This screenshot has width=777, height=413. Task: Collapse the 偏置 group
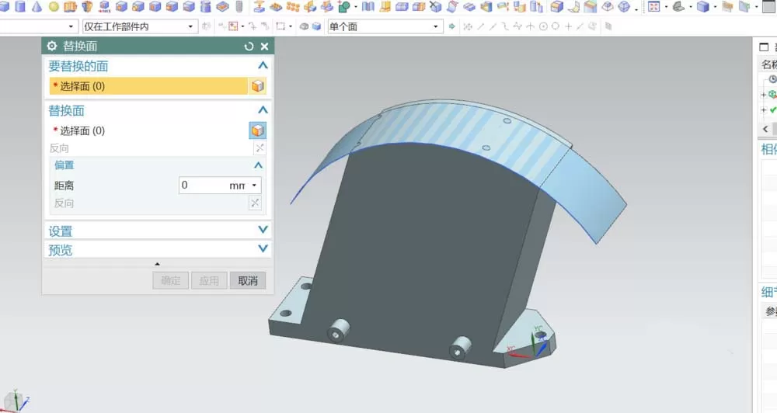(258, 165)
